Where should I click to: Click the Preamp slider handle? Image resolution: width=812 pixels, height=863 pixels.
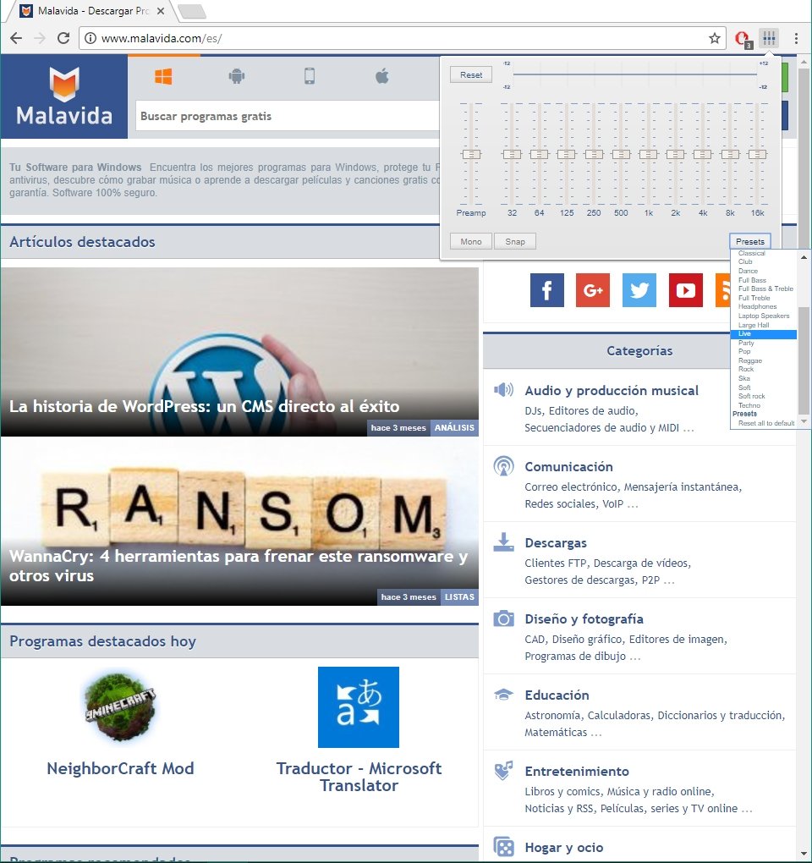471,154
